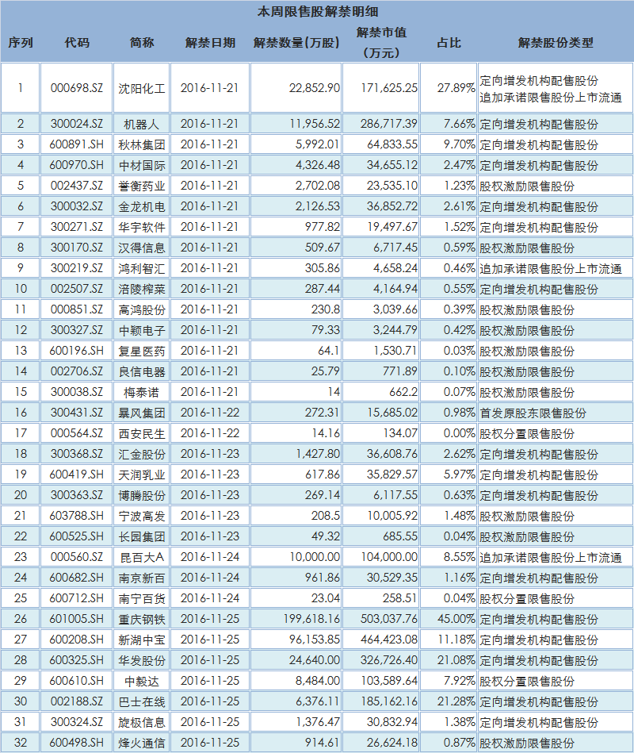Image resolution: width=634 pixels, height=753 pixels.
Task: Click stock name 金龙机电
Action: click(x=142, y=206)
